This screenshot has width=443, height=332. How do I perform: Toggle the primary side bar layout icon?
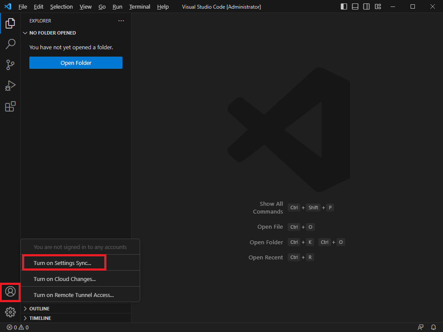tap(344, 6)
